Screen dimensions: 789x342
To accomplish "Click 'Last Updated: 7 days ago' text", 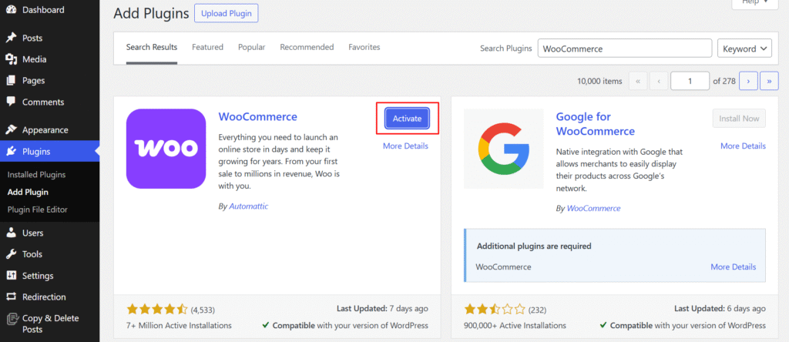I will click(382, 308).
